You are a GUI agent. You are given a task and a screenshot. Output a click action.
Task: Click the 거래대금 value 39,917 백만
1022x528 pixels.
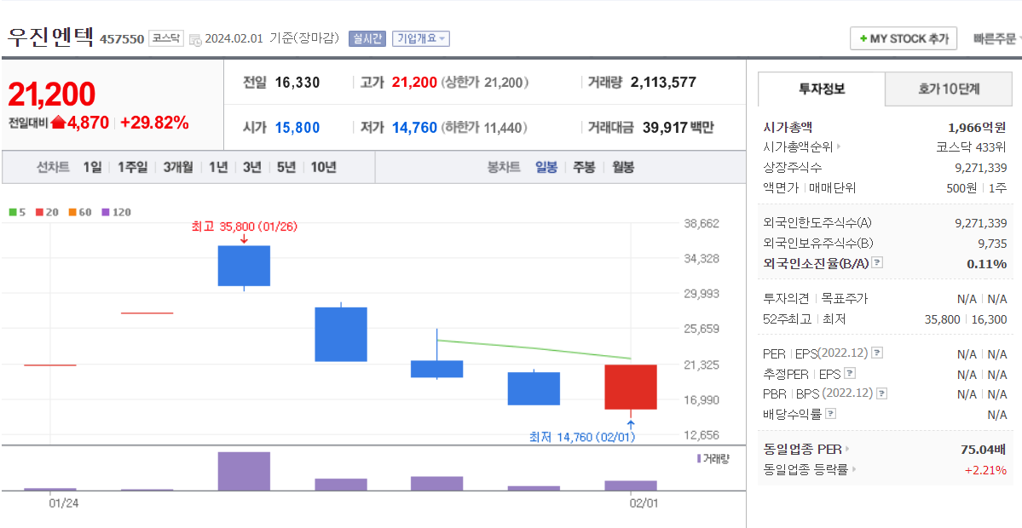pos(678,128)
